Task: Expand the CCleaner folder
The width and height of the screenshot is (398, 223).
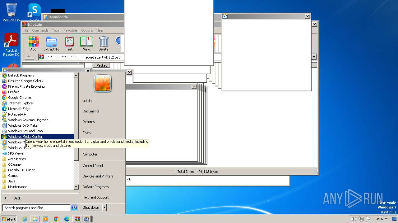Action: [x=38, y=164]
